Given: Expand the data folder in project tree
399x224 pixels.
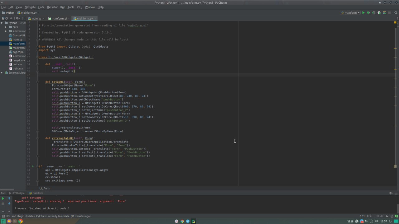Looking at the screenshot, I should pyautogui.click(x=6, y=27).
